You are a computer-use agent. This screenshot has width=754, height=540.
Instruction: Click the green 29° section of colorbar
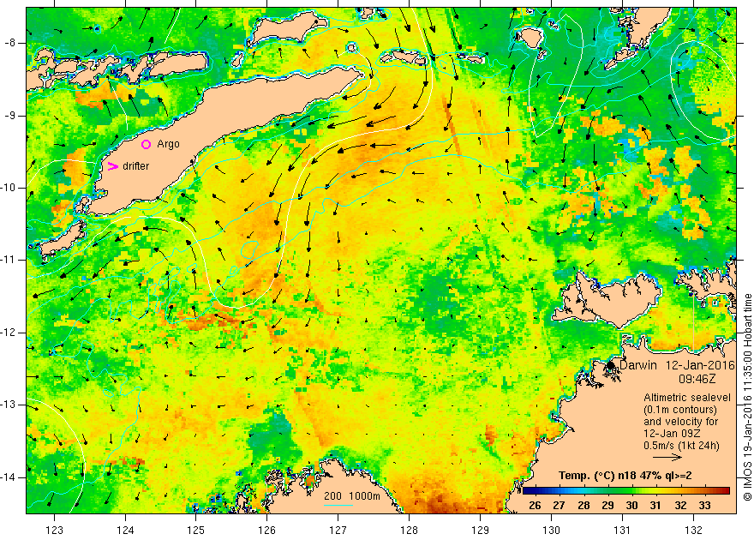coord(607,490)
